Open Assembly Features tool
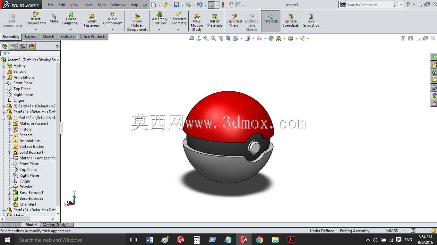 pyautogui.click(x=159, y=19)
